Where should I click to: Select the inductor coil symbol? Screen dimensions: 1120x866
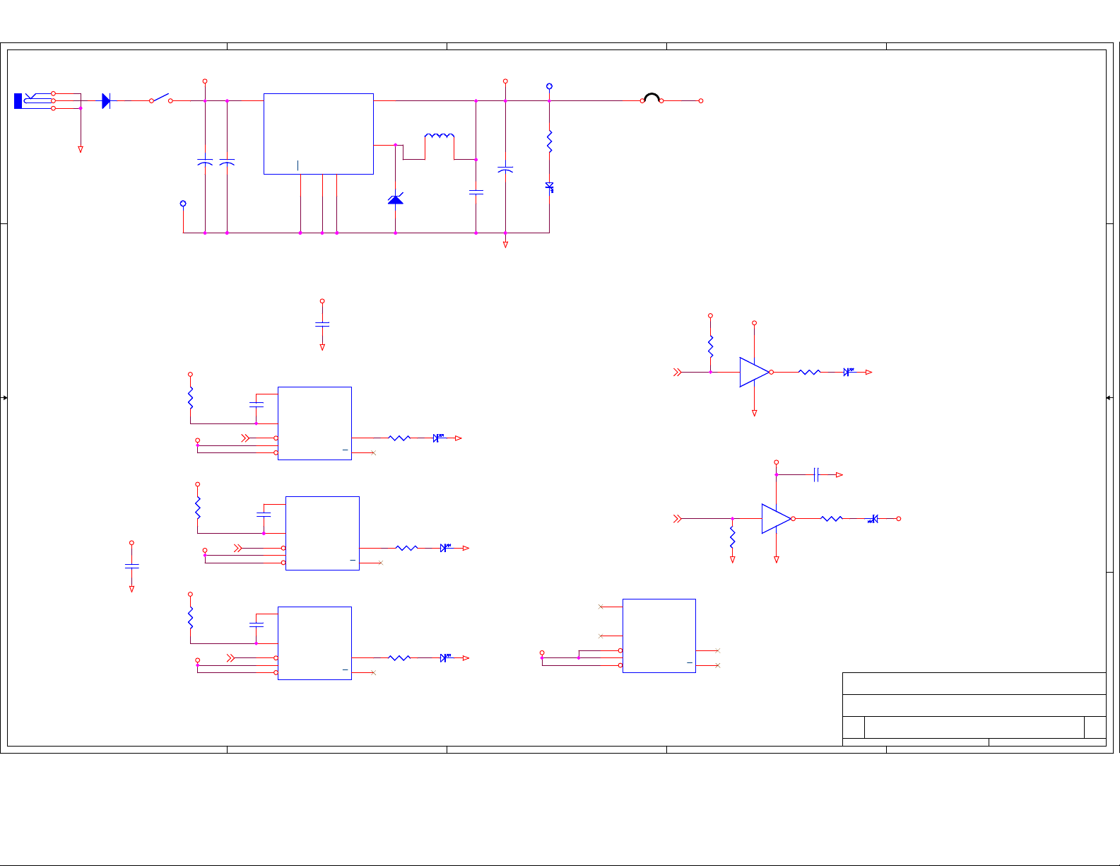pos(439,136)
